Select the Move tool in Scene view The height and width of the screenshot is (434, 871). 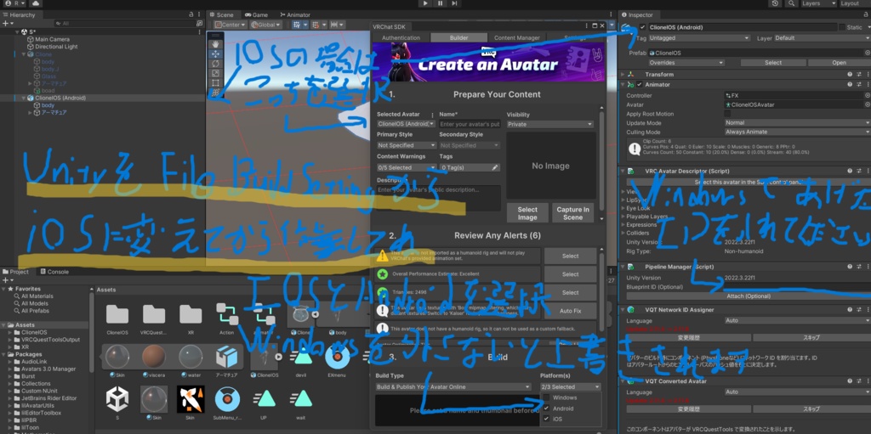(x=215, y=54)
